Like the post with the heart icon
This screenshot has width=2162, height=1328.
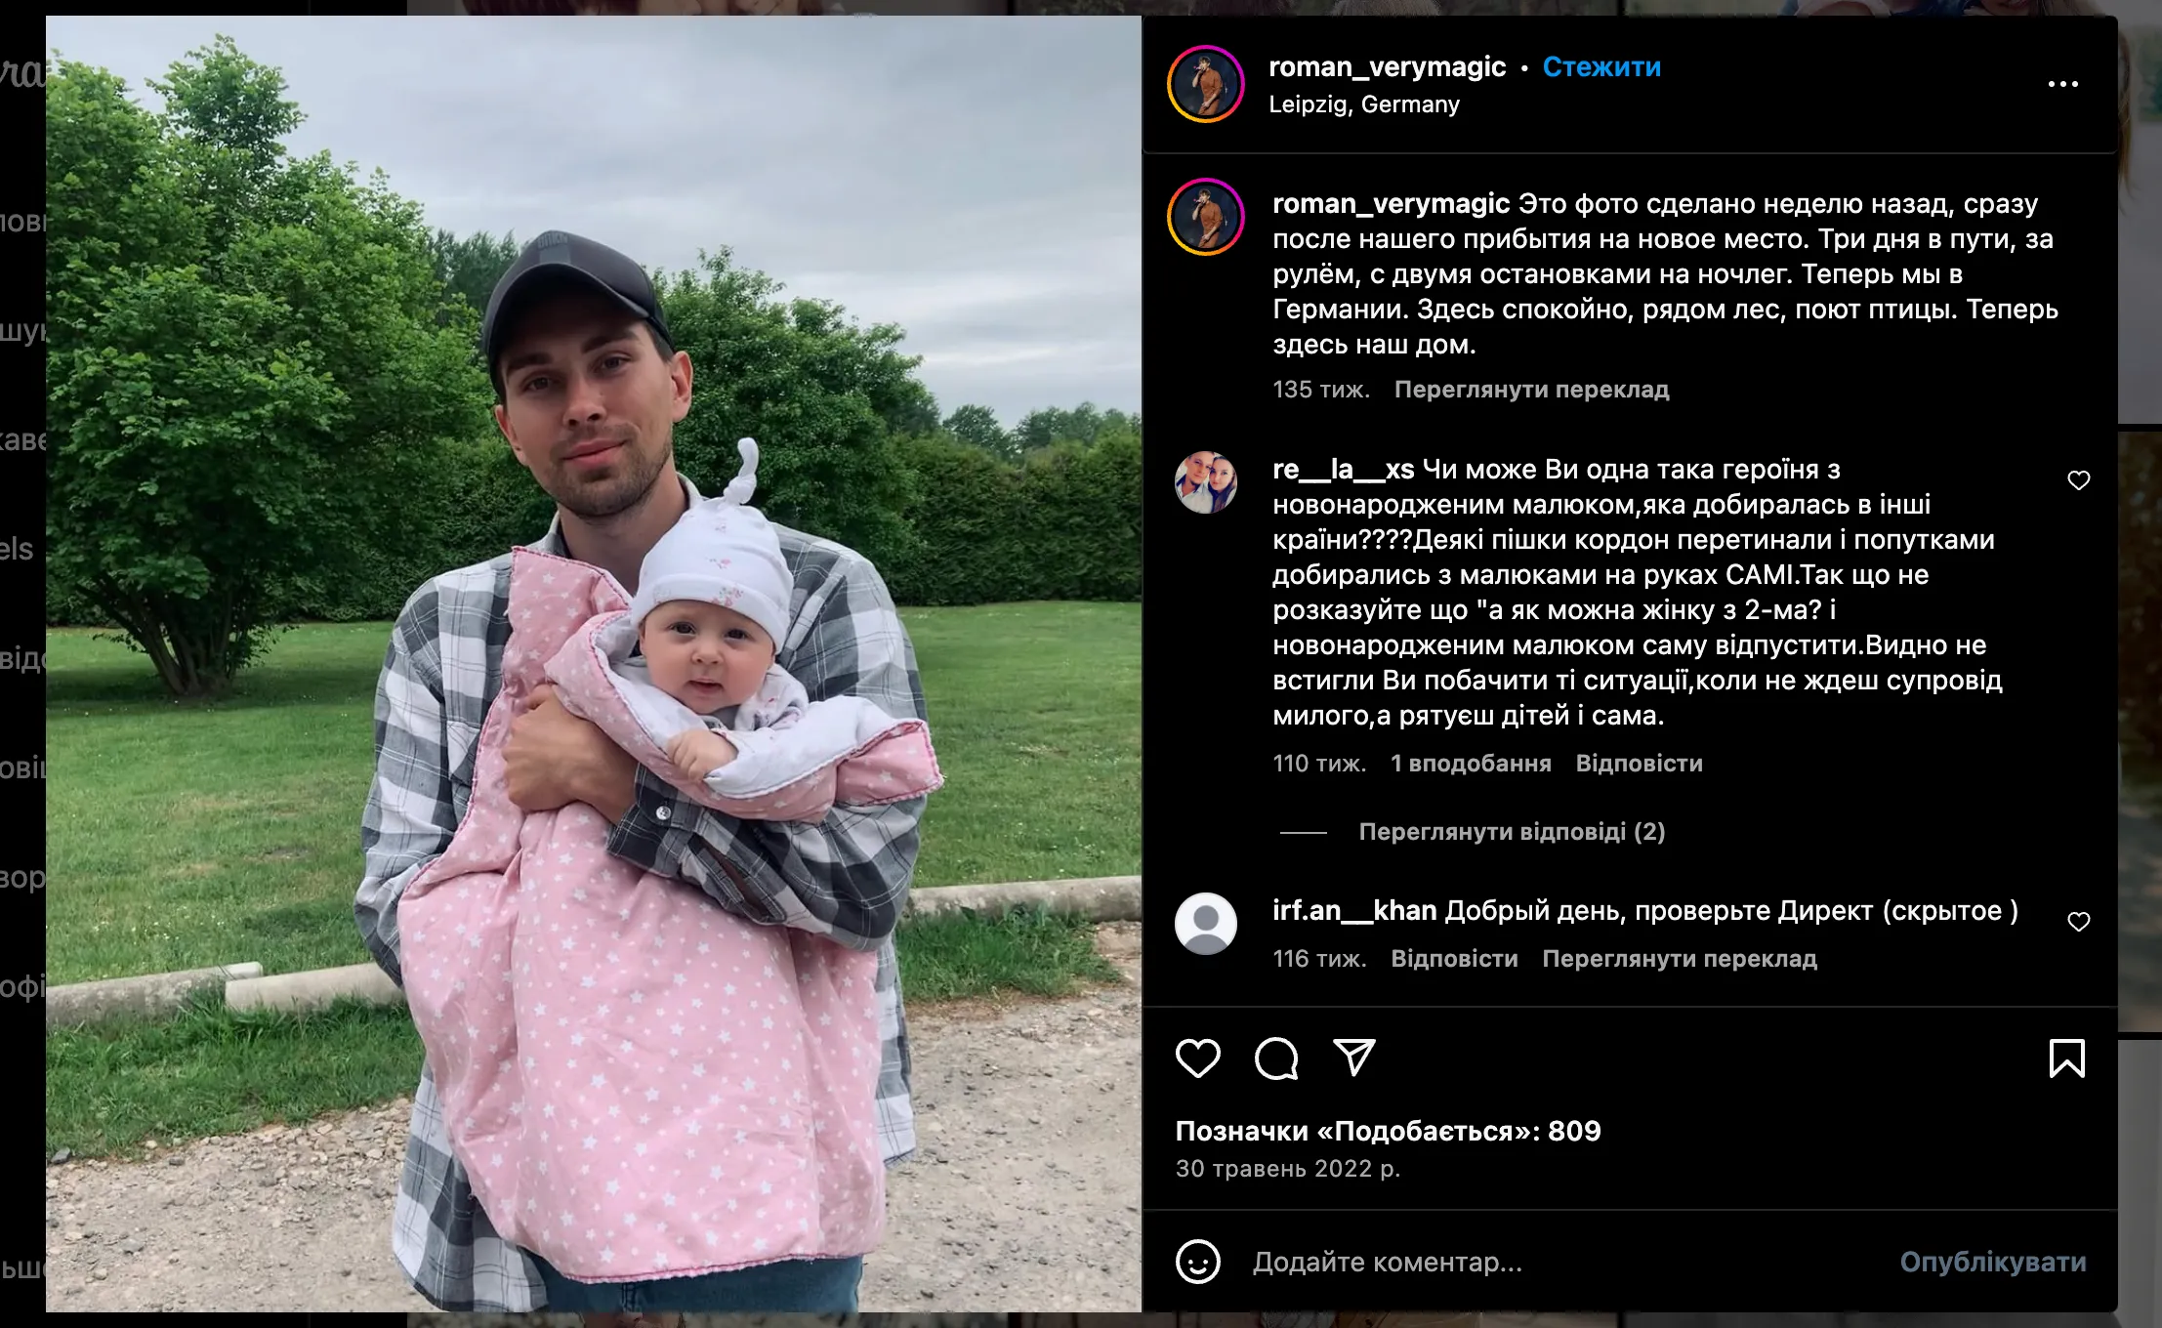click(x=1197, y=1058)
